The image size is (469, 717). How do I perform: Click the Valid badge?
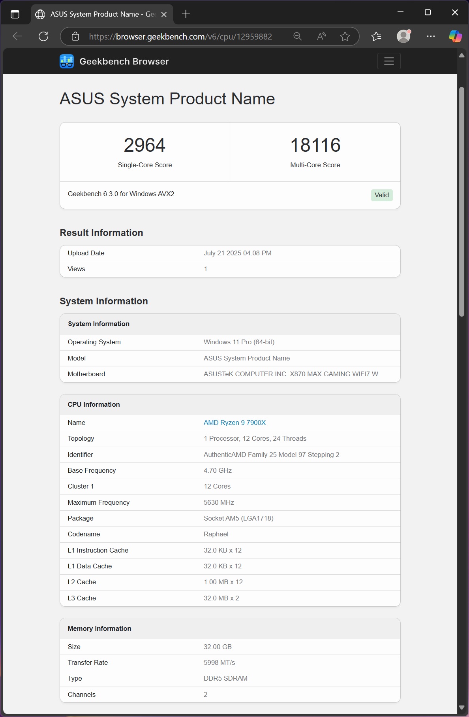pos(382,195)
